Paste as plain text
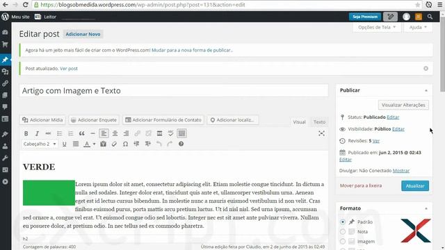The image size is (445, 250). [x=104, y=144]
